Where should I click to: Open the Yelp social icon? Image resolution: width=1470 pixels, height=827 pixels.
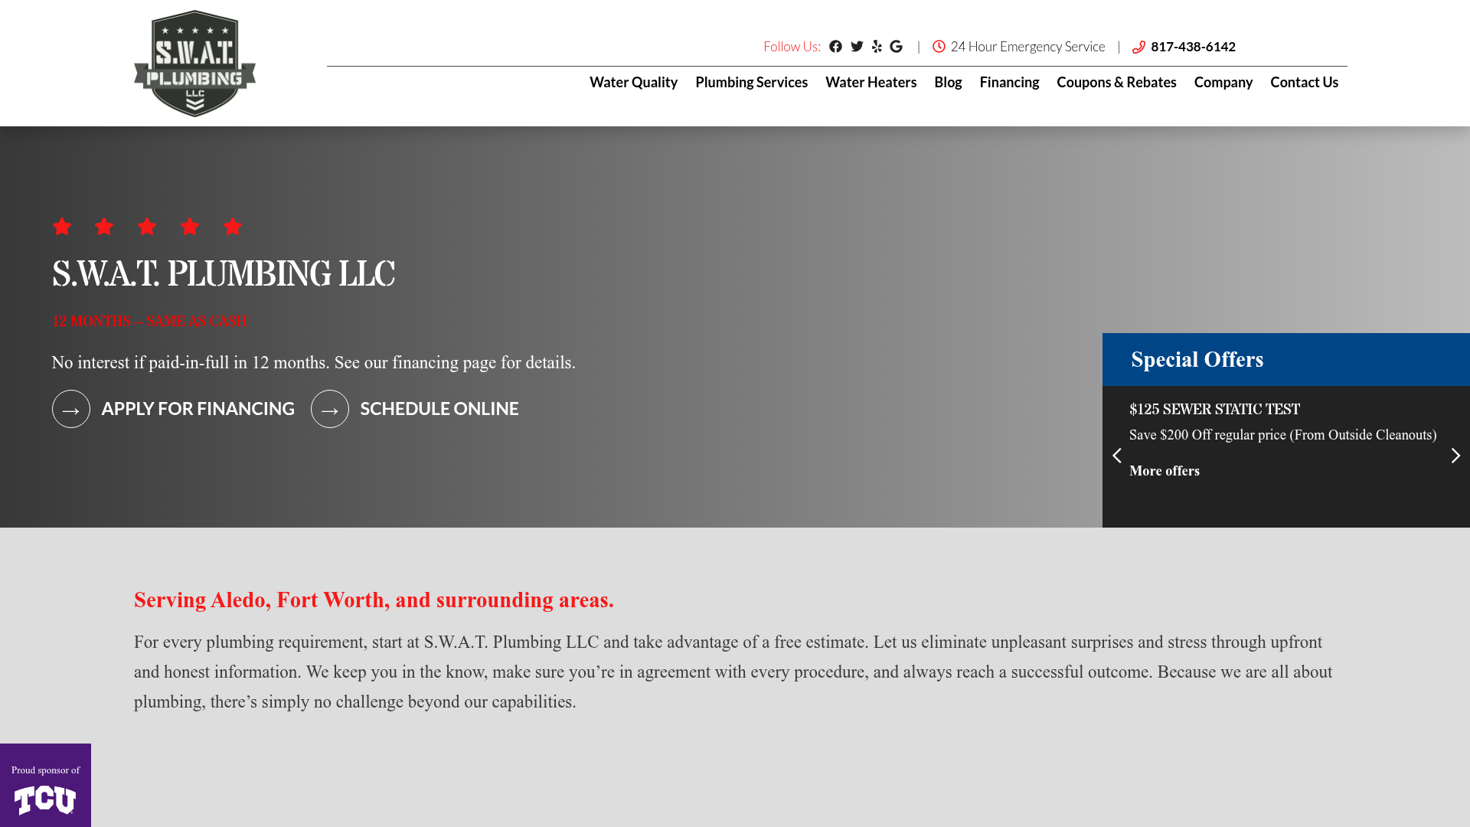[877, 47]
